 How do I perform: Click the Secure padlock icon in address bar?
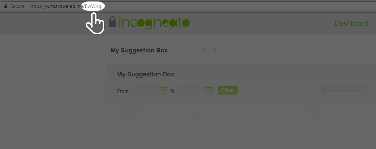click(x=5, y=7)
